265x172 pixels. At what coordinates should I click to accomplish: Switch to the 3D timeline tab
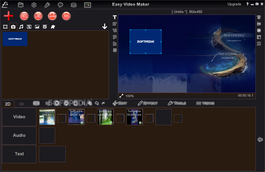tap(21, 104)
